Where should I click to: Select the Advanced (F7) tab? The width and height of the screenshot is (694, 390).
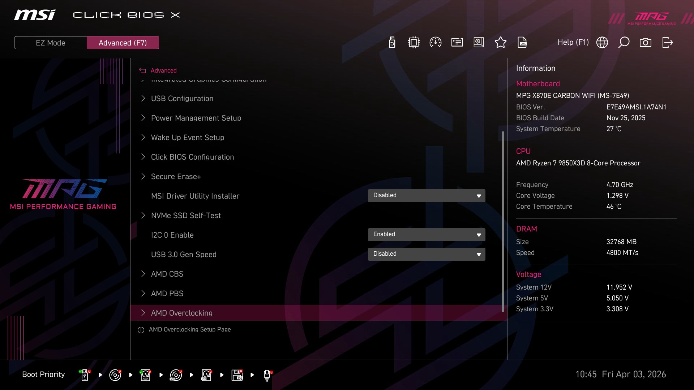pyautogui.click(x=123, y=43)
